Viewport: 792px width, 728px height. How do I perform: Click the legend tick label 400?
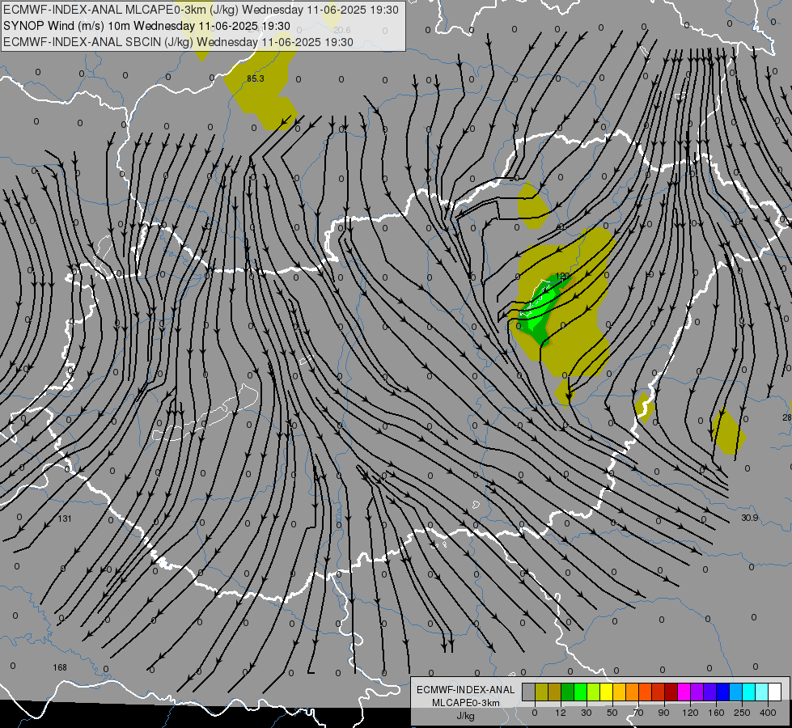click(x=768, y=713)
